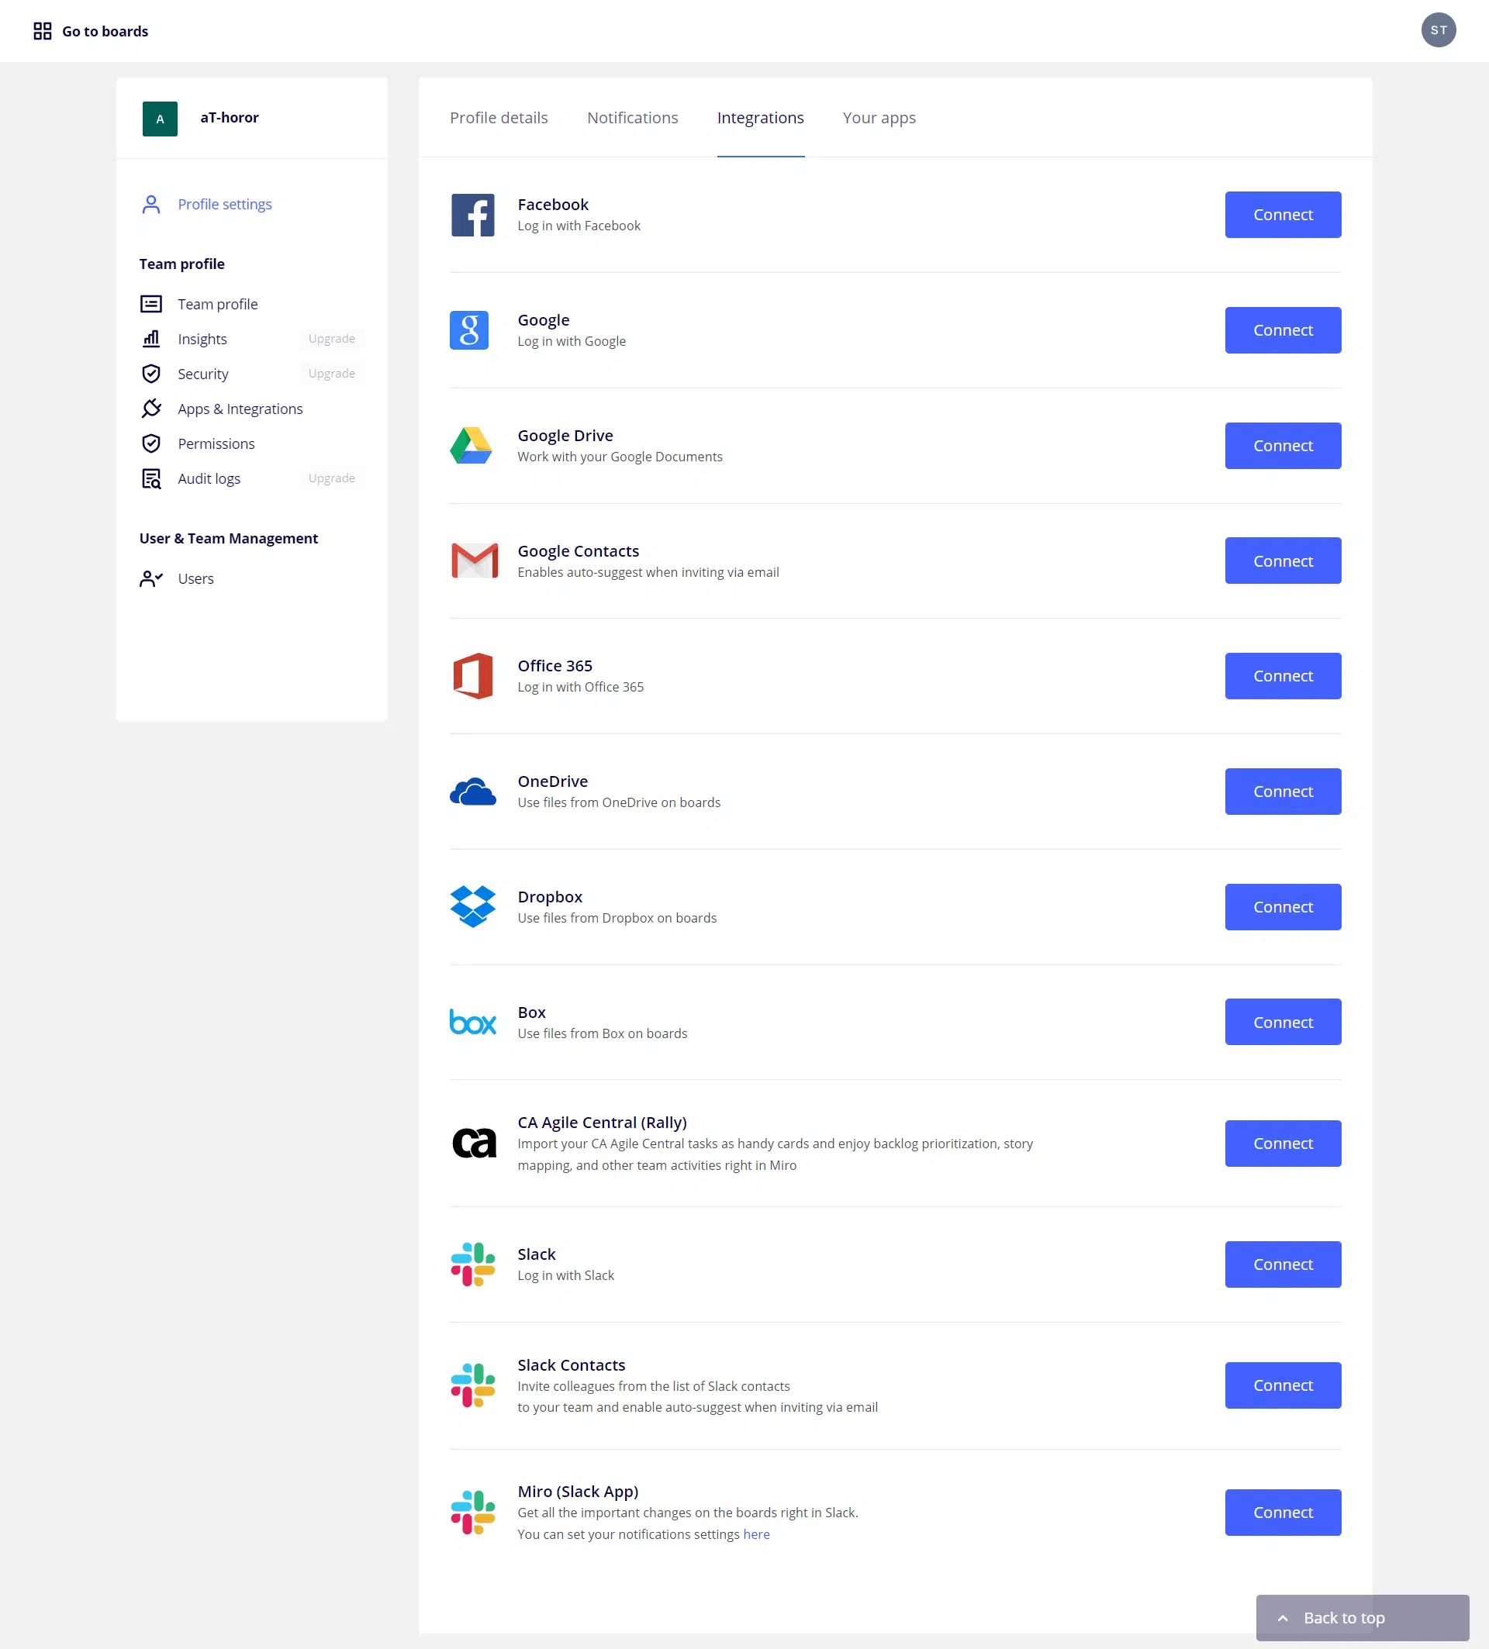1489x1649 pixels.
Task: Click the Back to top button
Action: point(1362,1618)
